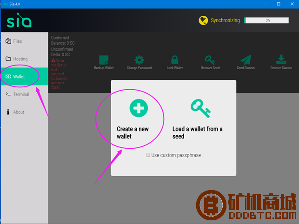The image size is (299, 224).
Task: Click the wallet not synced warning text
Action: tap(59, 74)
